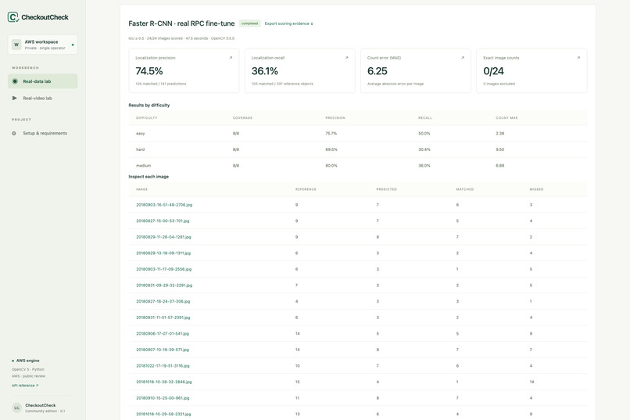The height and width of the screenshot is (420, 630).
Task: Click the easy row count MAE 2.38
Action: (499, 134)
